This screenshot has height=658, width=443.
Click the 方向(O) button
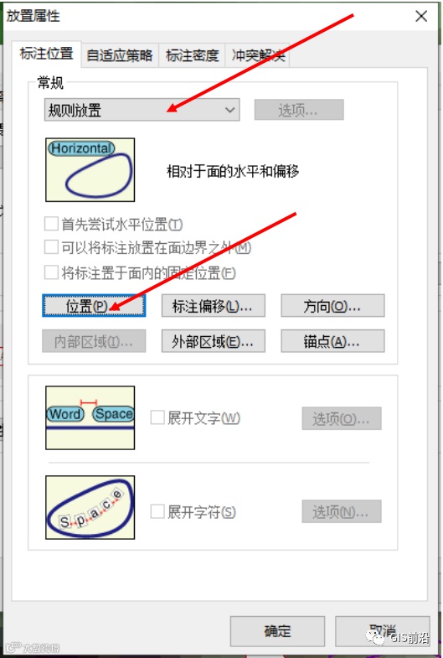[x=332, y=305]
